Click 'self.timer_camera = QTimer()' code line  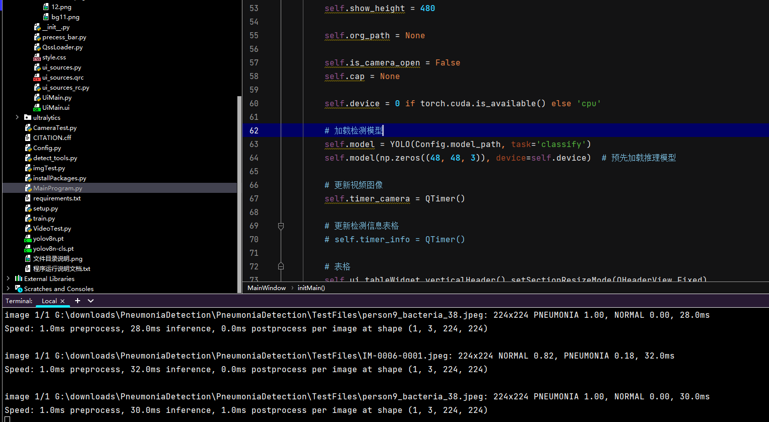pyautogui.click(x=395, y=198)
